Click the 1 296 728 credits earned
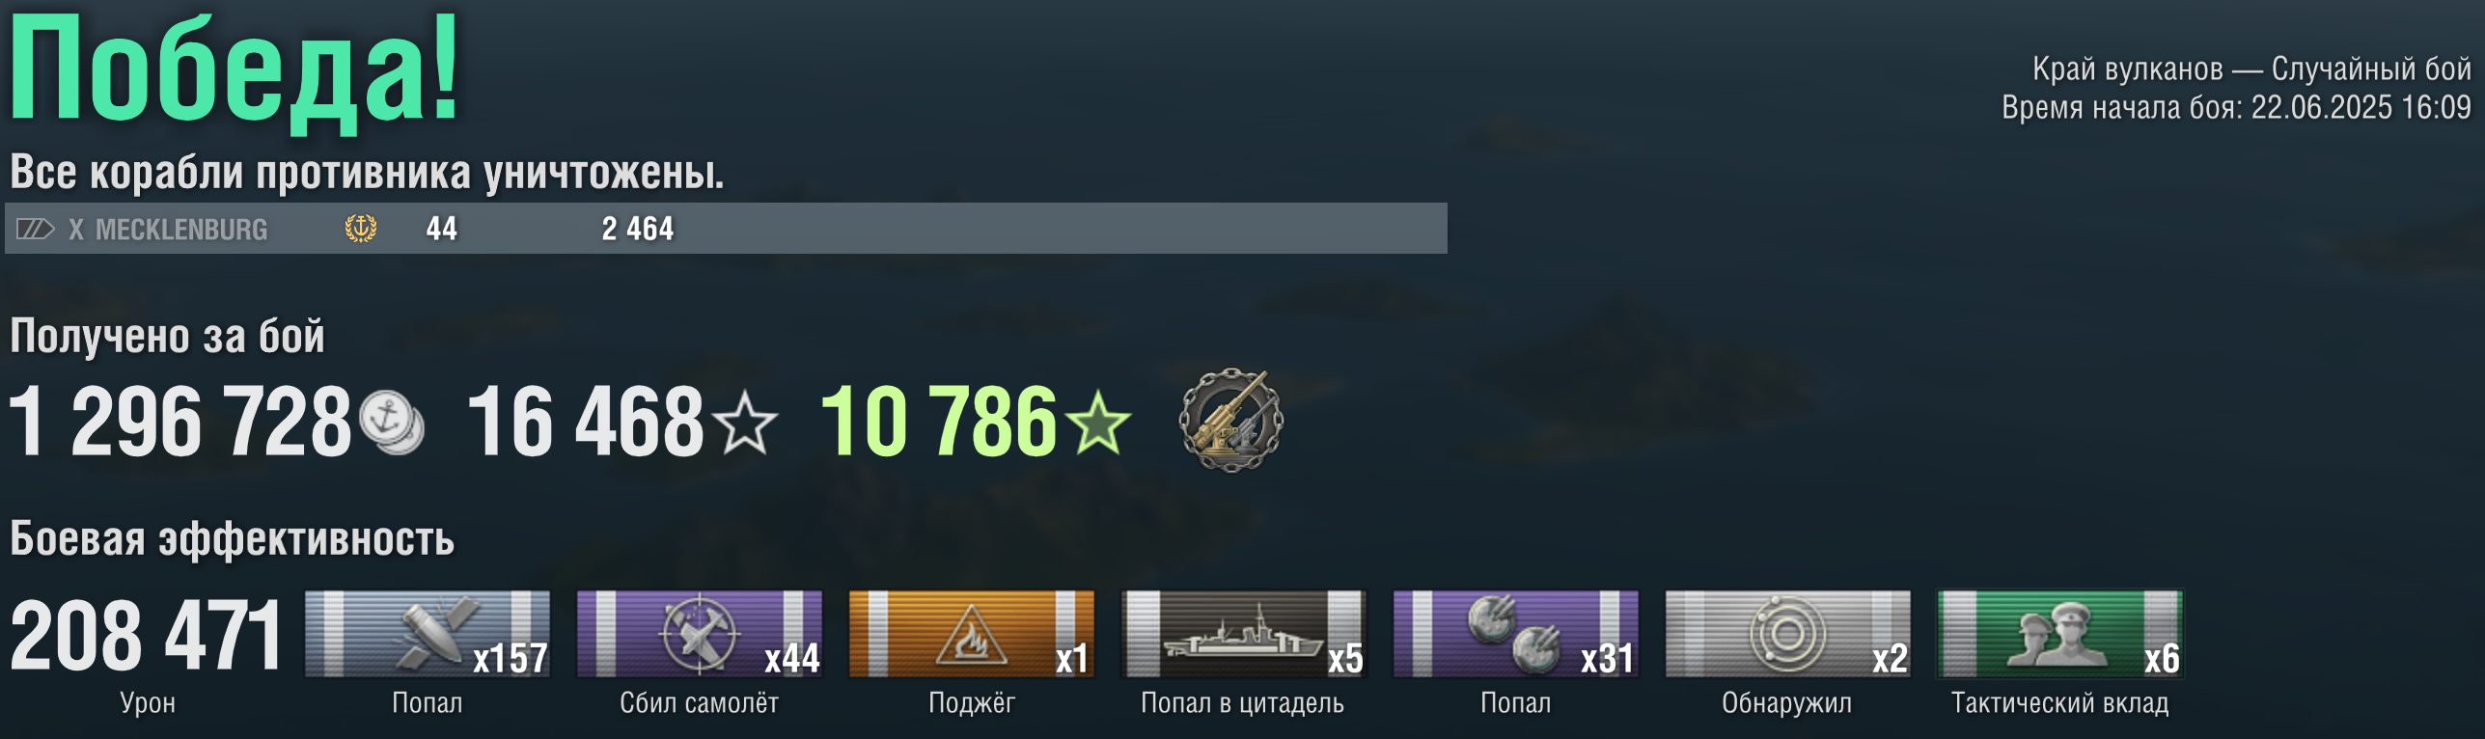The height and width of the screenshot is (739, 2485). click(180, 422)
